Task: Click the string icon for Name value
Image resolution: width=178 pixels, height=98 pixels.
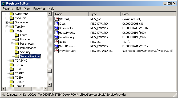Action: click(x=56, y=41)
